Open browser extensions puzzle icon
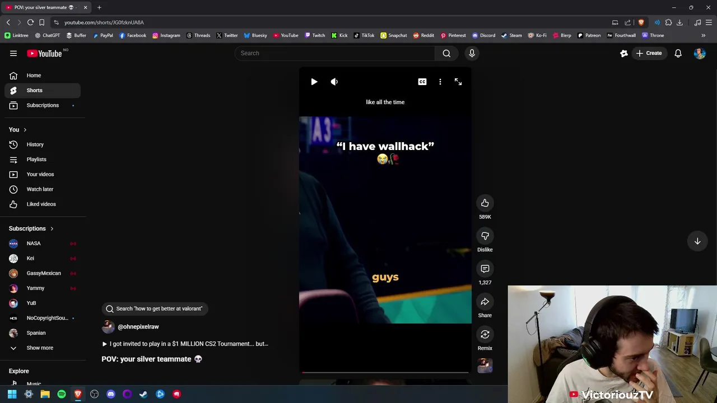Image resolution: width=717 pixels, height=403 pixels. pyautogui.click(x=668, y=22)
